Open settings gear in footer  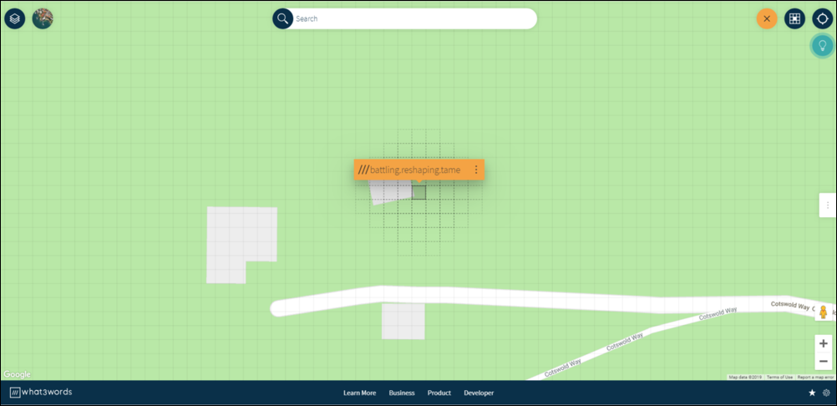pyautogui.click(x=826, y=393)
